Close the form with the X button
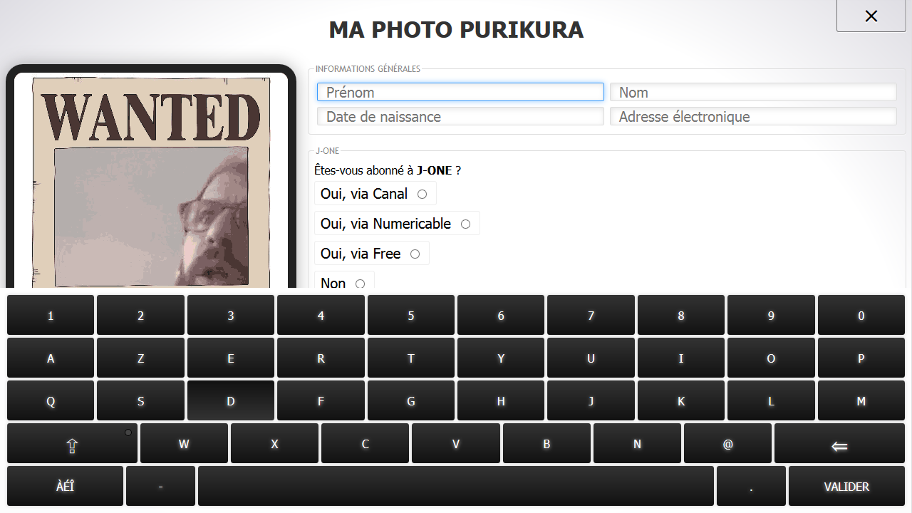Viewport: 912px width, 513px height. coord(871,16)
